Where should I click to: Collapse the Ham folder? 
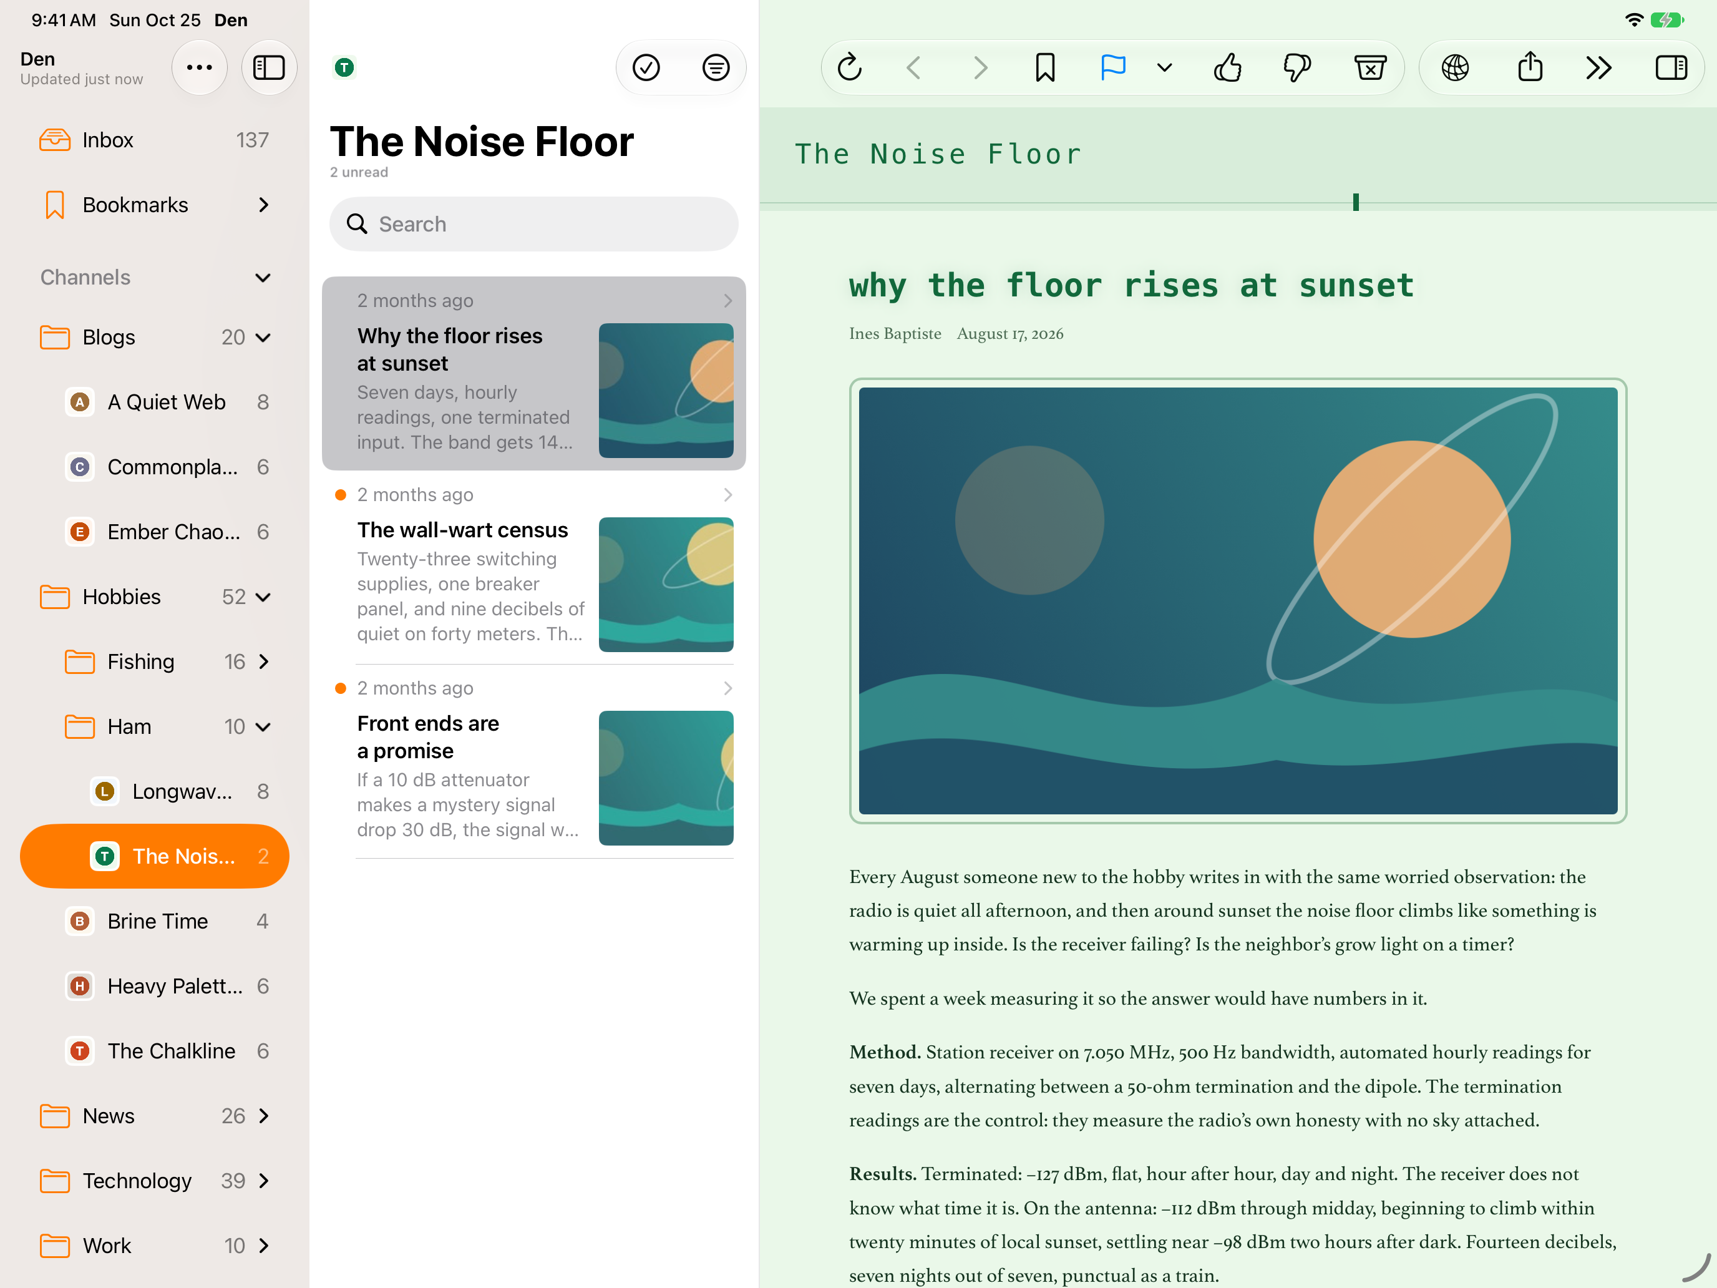tap(263, 728)
